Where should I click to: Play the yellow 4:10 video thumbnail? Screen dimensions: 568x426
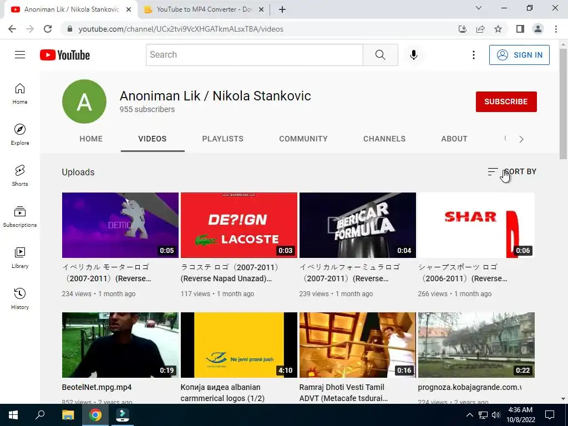[x=239, y=345]
